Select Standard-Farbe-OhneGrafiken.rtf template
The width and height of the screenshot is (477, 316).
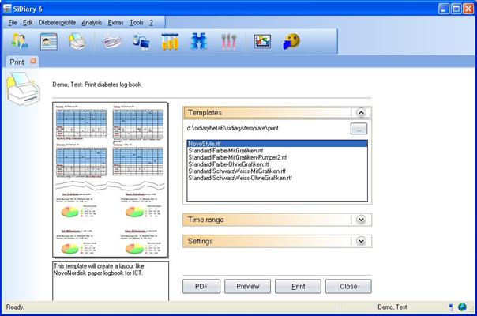[228, 165]
